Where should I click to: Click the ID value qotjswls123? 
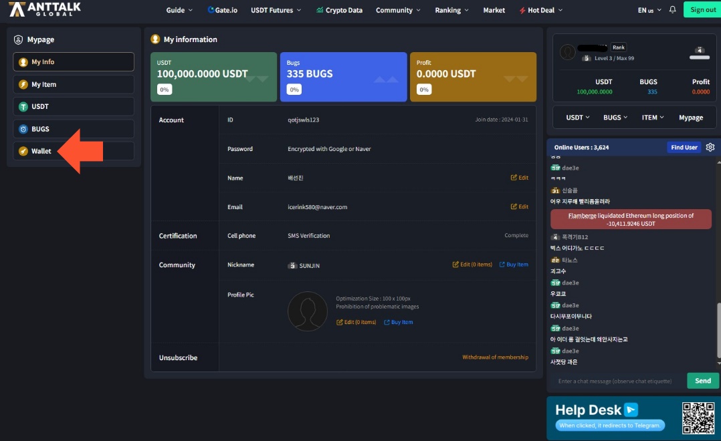tap(304, 120)
